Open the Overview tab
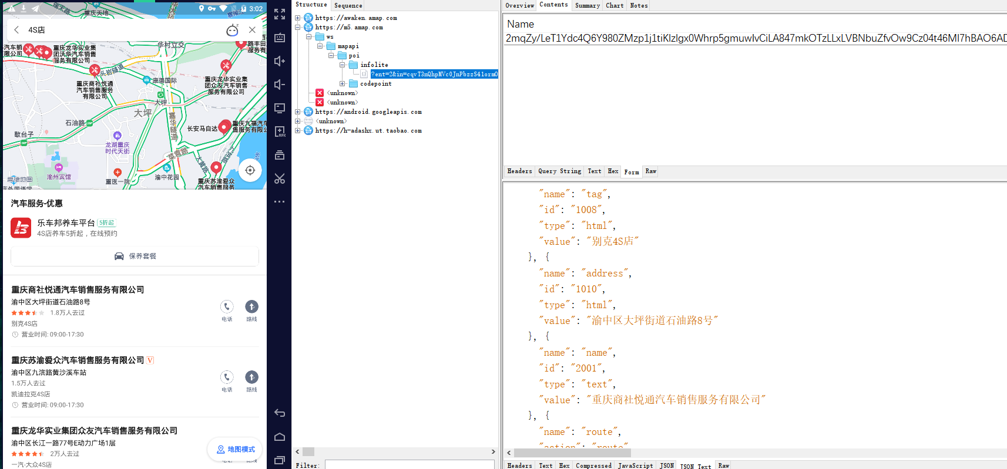The image size is (1007, 469). pos(520,5)
